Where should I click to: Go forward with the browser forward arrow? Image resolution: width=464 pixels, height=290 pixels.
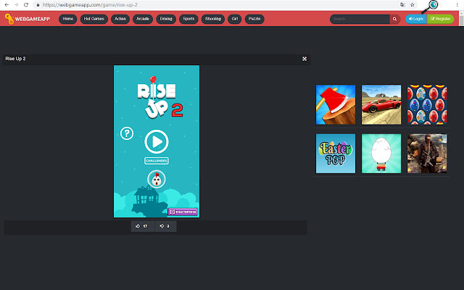coord(16,5)
